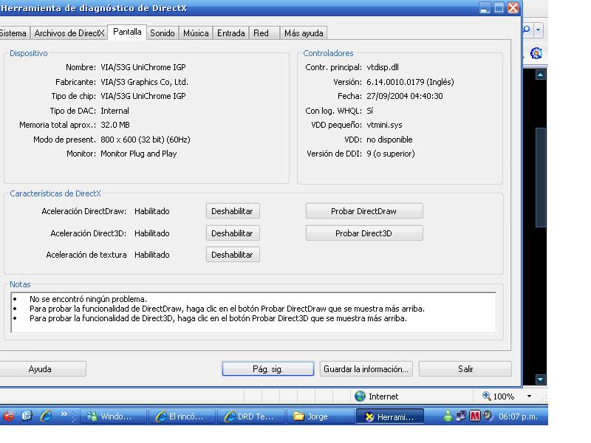Close the DirectX diagnostic window
This screenshot has height=443, width=591.
(513, 8)
